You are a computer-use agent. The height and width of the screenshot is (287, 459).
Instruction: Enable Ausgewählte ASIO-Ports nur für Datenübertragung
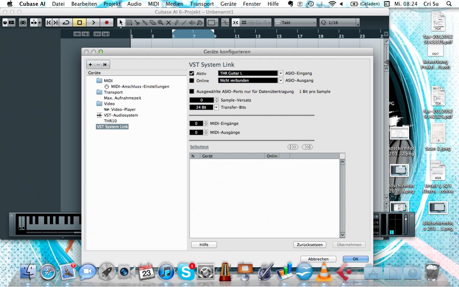coord(192,92)
